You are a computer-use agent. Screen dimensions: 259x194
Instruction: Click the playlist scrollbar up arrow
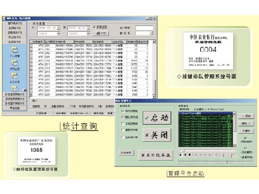tap(234, 114)
